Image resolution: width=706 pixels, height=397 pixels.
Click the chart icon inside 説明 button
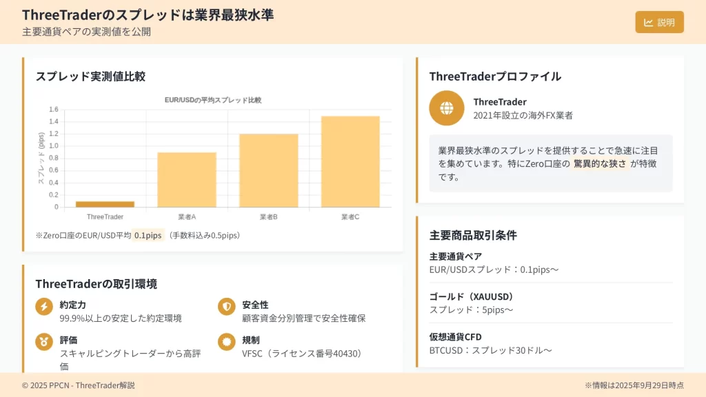pos(648,22)
